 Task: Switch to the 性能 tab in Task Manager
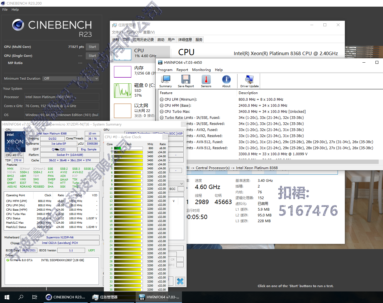(x=126, y=40)
